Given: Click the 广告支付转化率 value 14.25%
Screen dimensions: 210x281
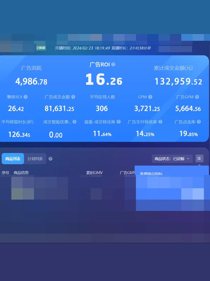Looking at the screenshot, I should [145, 134].
